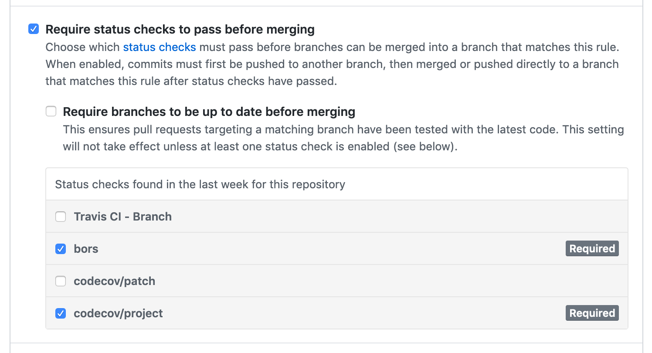Deselect the codecov/project checkbox
This screenshot has width=652, height=353.
(61, 313)
